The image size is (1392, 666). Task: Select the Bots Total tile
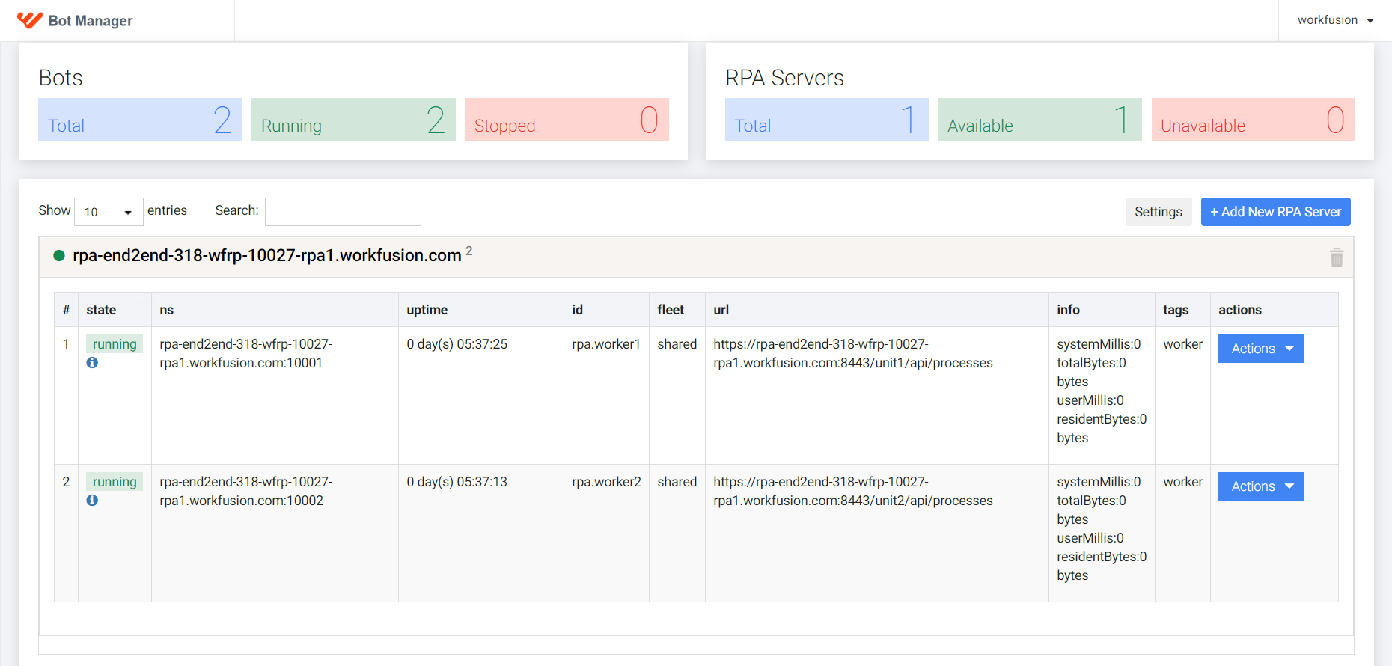140,120
